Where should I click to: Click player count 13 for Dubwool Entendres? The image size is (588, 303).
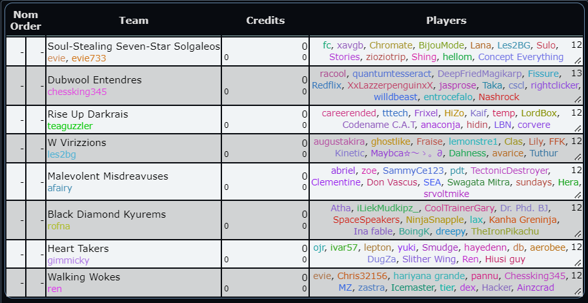pos(576,73)
